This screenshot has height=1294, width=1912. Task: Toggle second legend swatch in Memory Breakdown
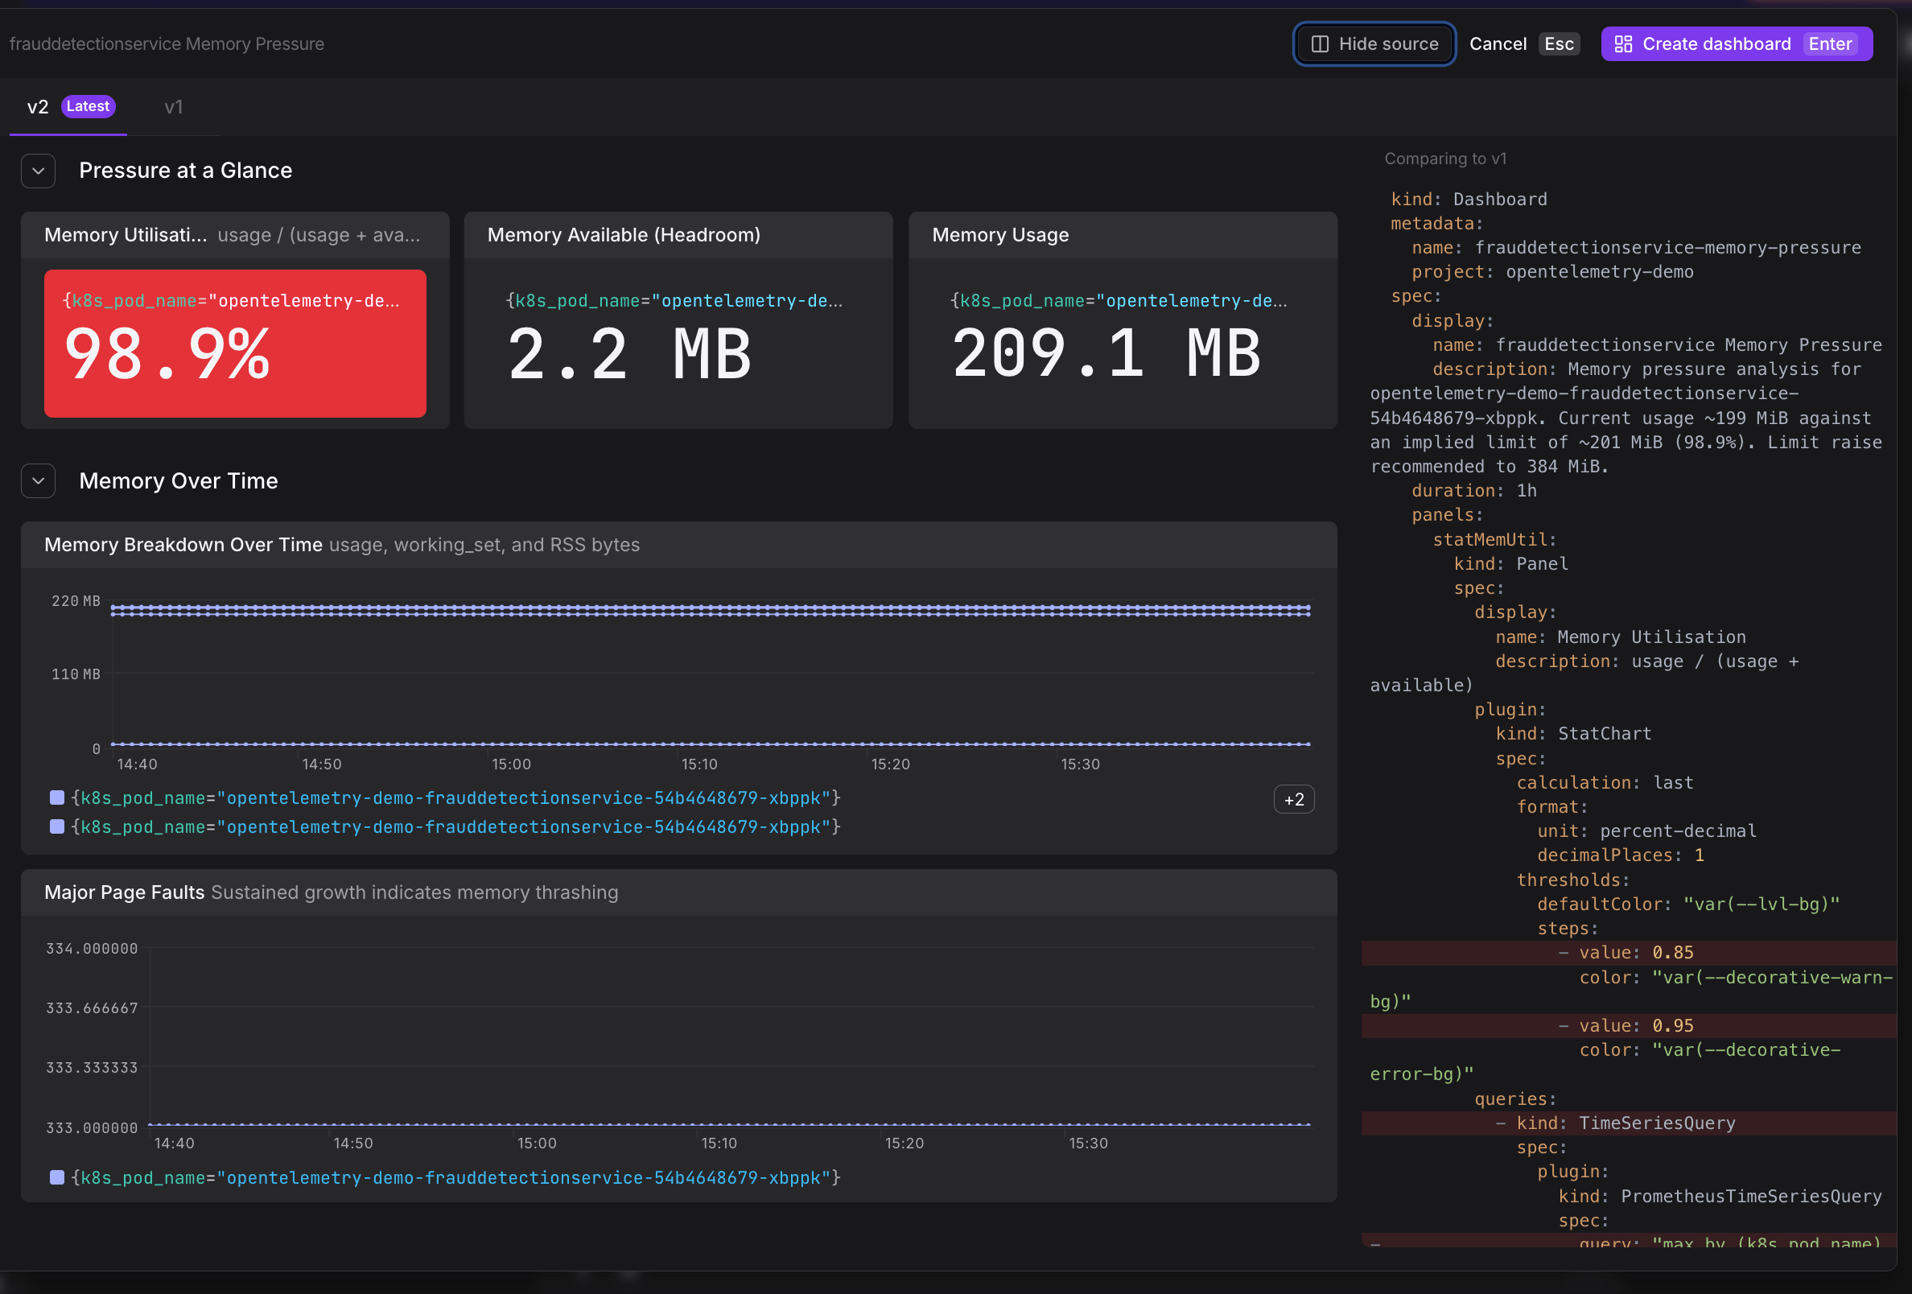click(x=57, y=826)
